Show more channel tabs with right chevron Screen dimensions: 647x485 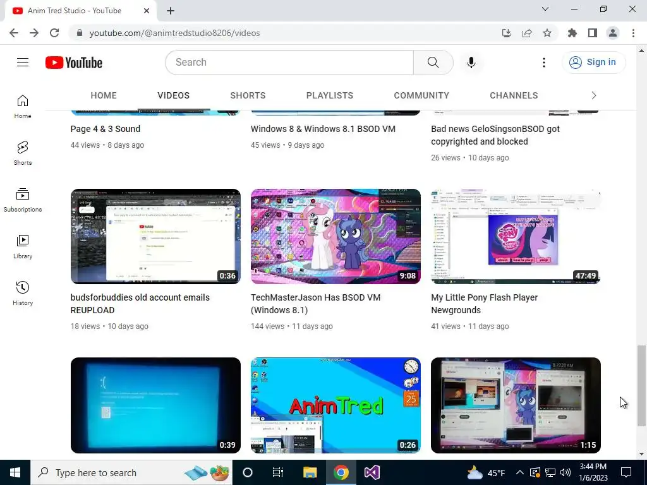594,96
